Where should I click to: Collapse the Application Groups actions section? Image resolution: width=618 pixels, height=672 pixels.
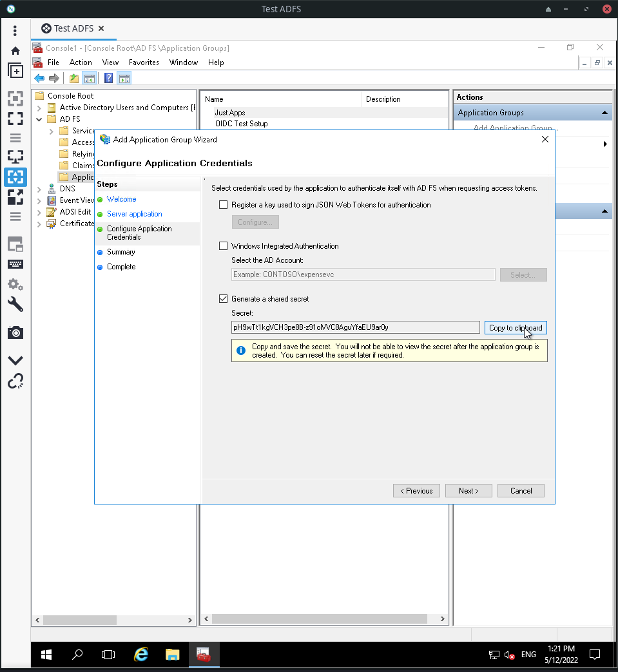[x=604, y=113]
